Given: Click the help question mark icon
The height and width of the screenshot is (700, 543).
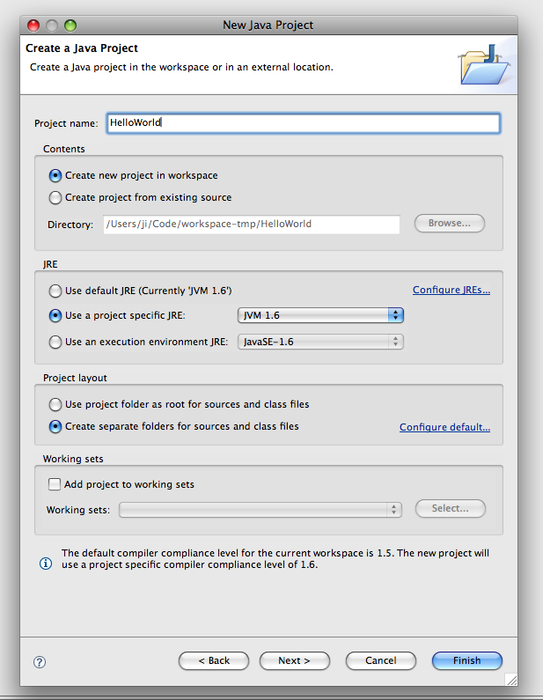Looking at the screenshot, I should tap(40, 661).
